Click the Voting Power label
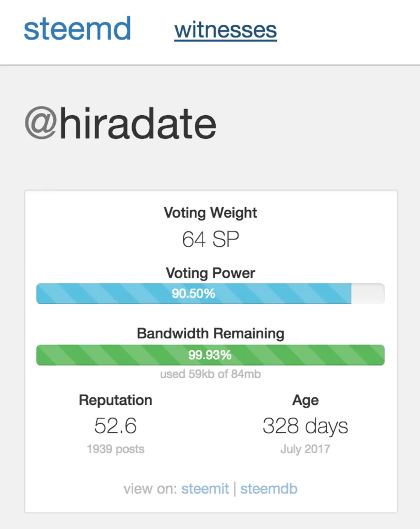The height and width of the screenshot is (529, 420). pos(210,273)
